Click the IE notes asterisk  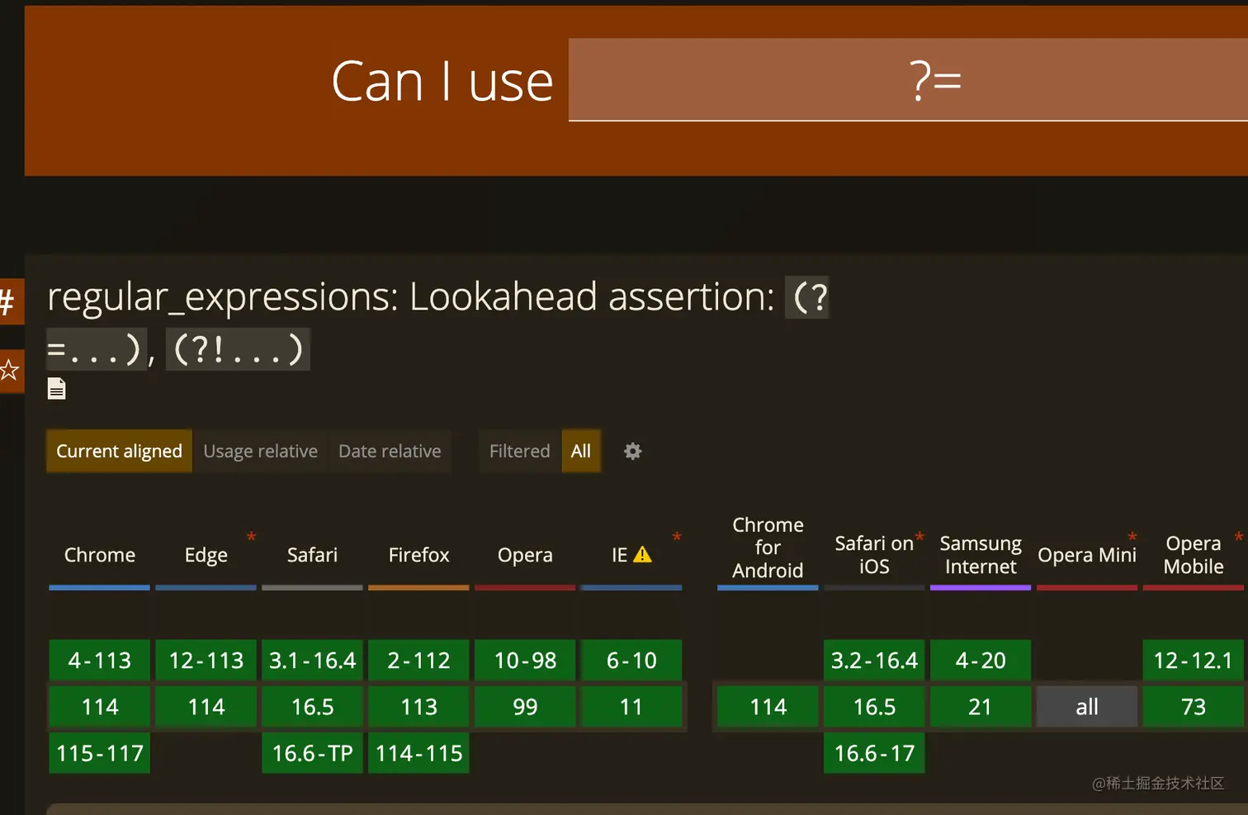(x=677, y=538)
